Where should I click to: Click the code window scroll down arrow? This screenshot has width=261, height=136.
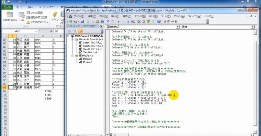[x=255, y=132]
